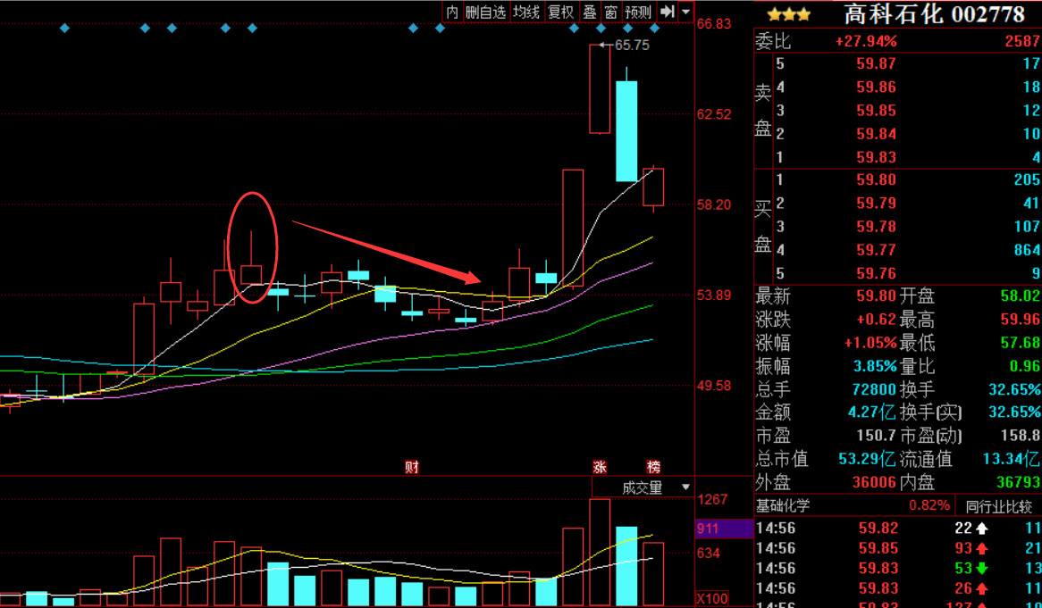Click the X100 volume scale box
The width and height of the screenshot is (1042, 608).
coord(711,598)
